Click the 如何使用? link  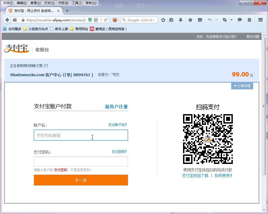[223, 176]
